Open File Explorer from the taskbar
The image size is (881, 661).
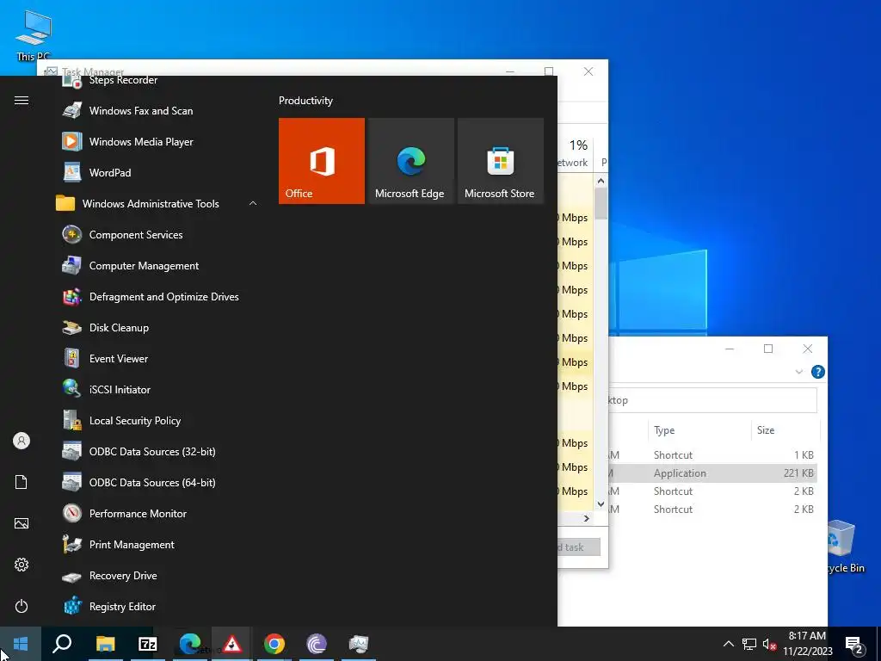pos(105,644)
